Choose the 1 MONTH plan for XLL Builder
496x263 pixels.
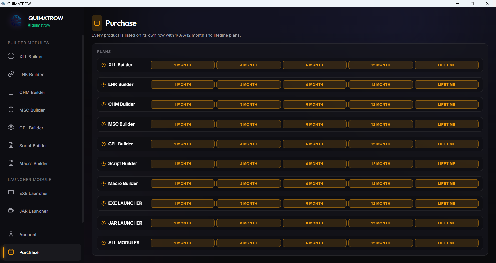coord(182,65)
